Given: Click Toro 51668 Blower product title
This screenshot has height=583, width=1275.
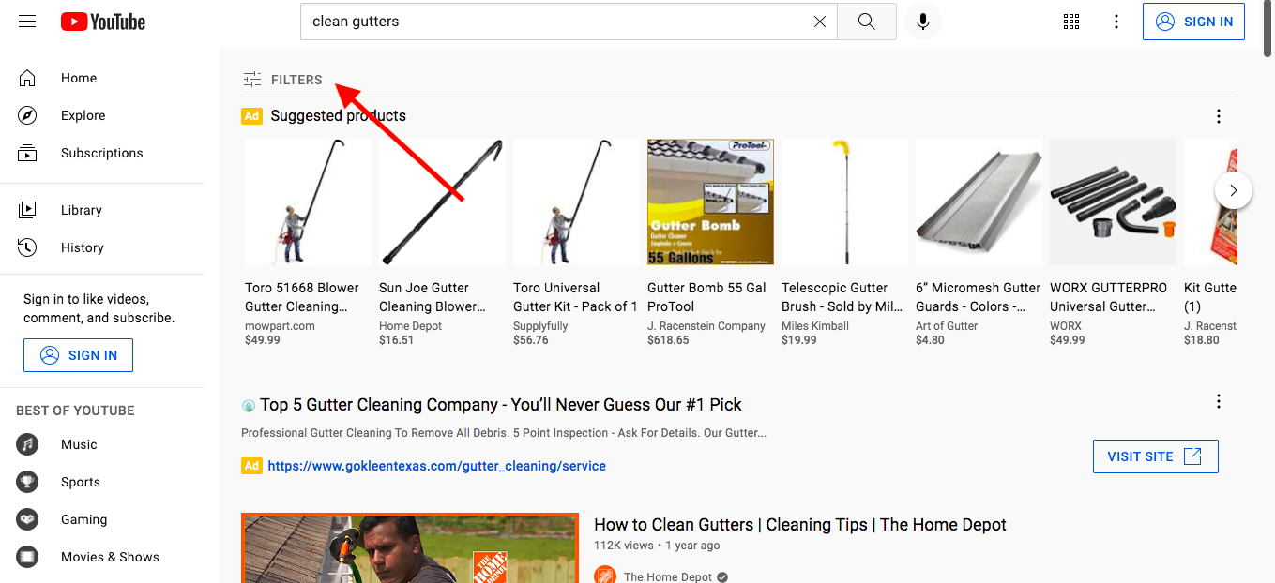Looking at the screenshot, I should point(302,297).
